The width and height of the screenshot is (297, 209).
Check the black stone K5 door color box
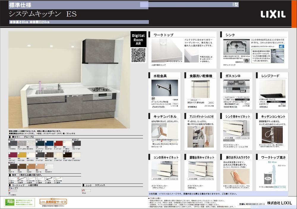(9, 142)
